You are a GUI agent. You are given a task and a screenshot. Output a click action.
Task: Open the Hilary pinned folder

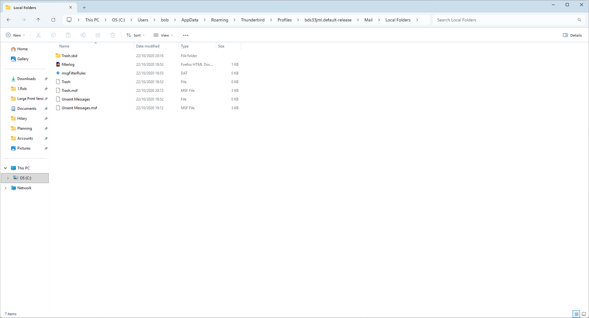point(22,119)
